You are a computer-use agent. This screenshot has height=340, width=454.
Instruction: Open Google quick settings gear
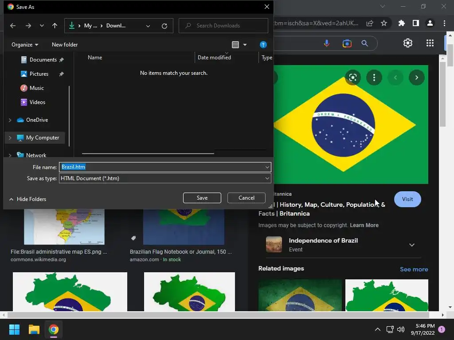[x=408, y=43]
